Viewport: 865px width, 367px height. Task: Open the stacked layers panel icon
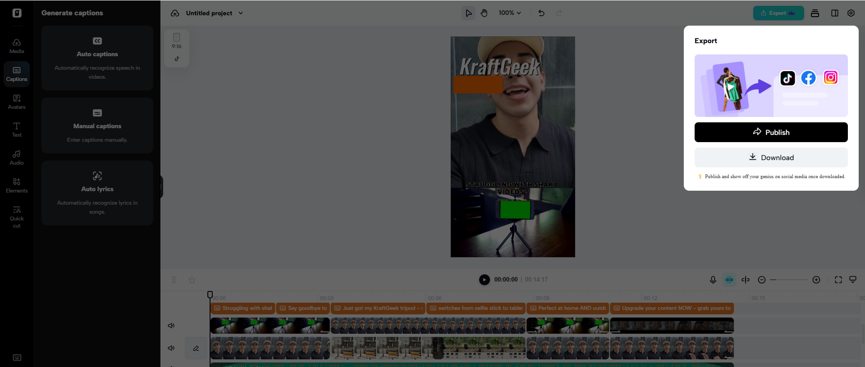[815, 13]
